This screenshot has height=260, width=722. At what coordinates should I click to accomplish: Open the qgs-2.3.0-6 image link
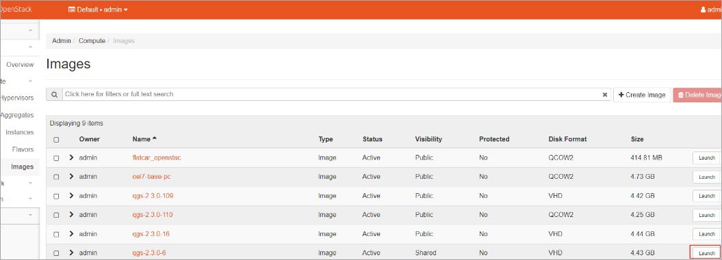pyautogui.click(x=149, y=252)
